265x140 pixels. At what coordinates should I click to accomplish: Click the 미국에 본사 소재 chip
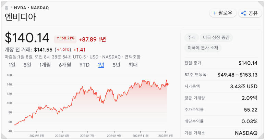203,48
